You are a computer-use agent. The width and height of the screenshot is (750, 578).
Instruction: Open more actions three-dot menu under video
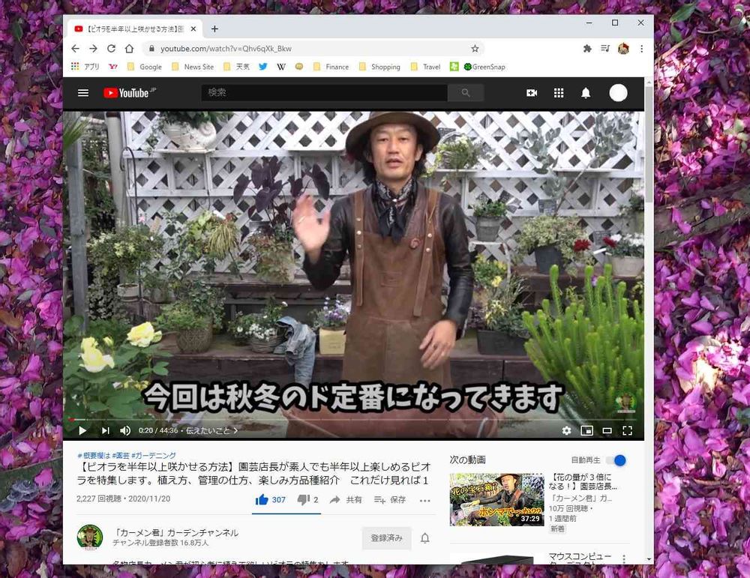pos(425,500)
